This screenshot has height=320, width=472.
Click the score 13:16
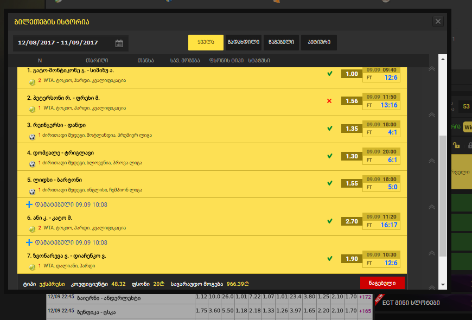tap(389, 105)
